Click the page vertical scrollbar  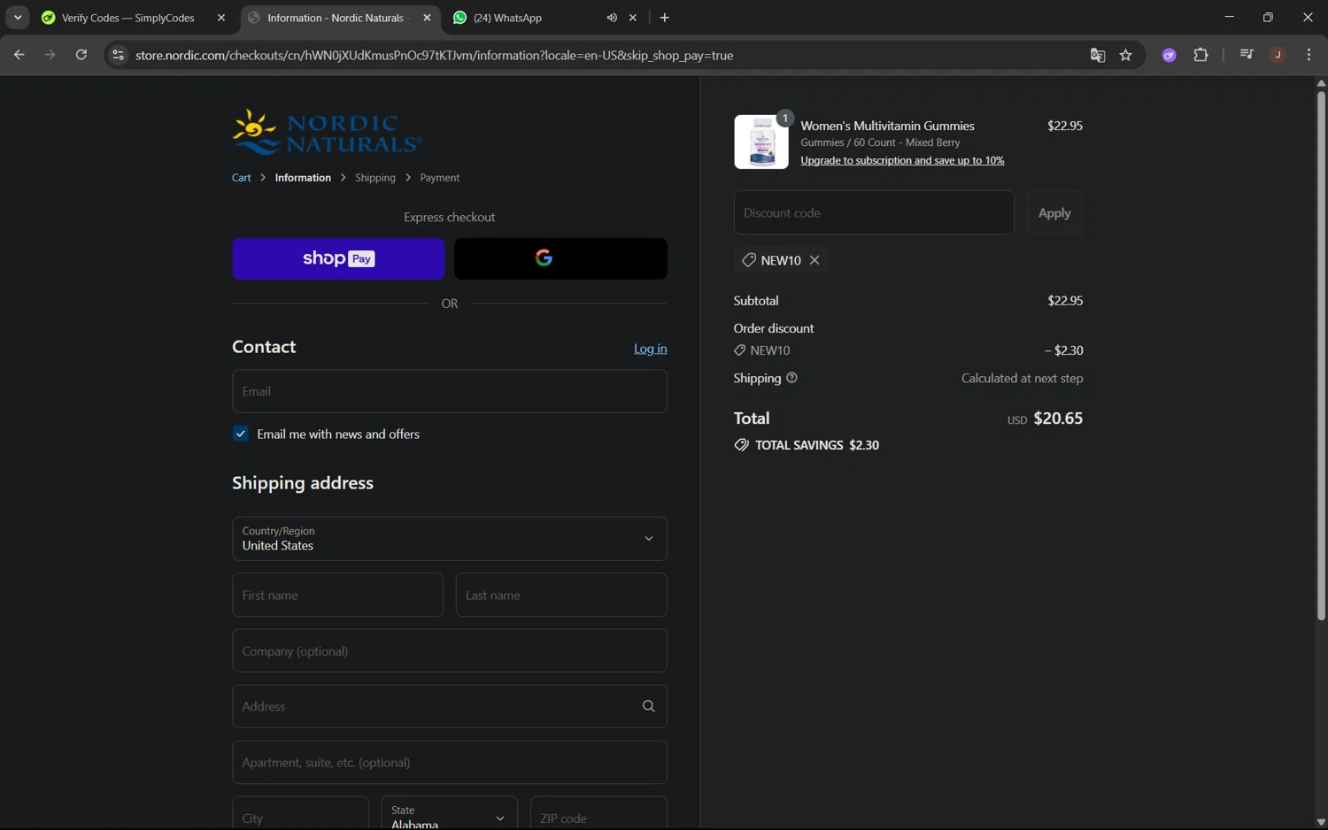(1321, 354)
